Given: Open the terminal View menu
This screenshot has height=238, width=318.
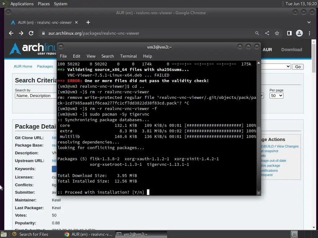Looking at the screenshot, I should [x=91, y=56].
